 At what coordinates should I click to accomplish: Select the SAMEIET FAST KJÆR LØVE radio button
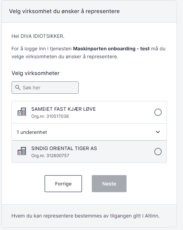158,112
